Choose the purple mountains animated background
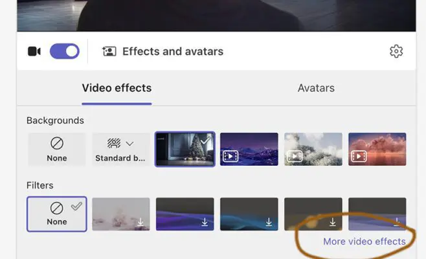 (x=249, y=149)
